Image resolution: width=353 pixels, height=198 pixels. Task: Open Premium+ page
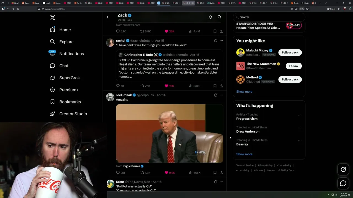64,90
